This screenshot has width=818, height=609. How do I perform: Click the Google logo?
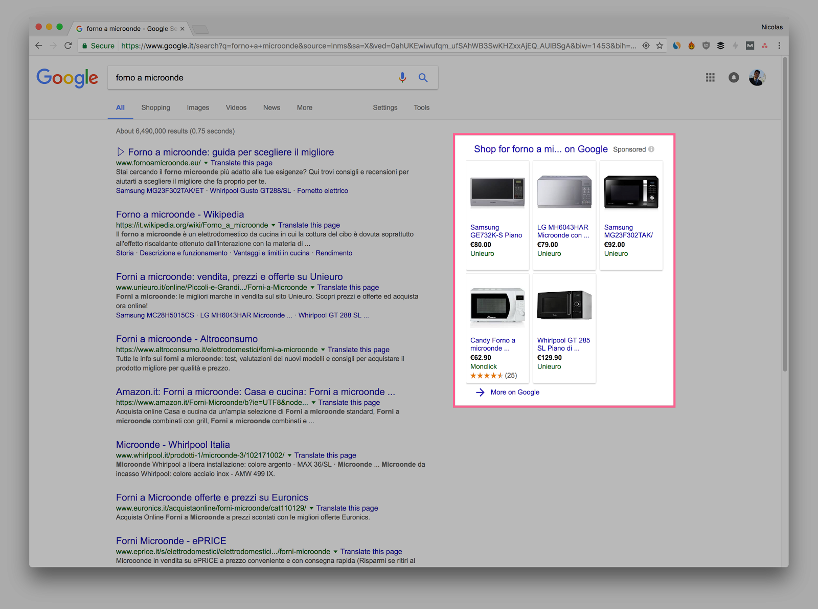67,78
